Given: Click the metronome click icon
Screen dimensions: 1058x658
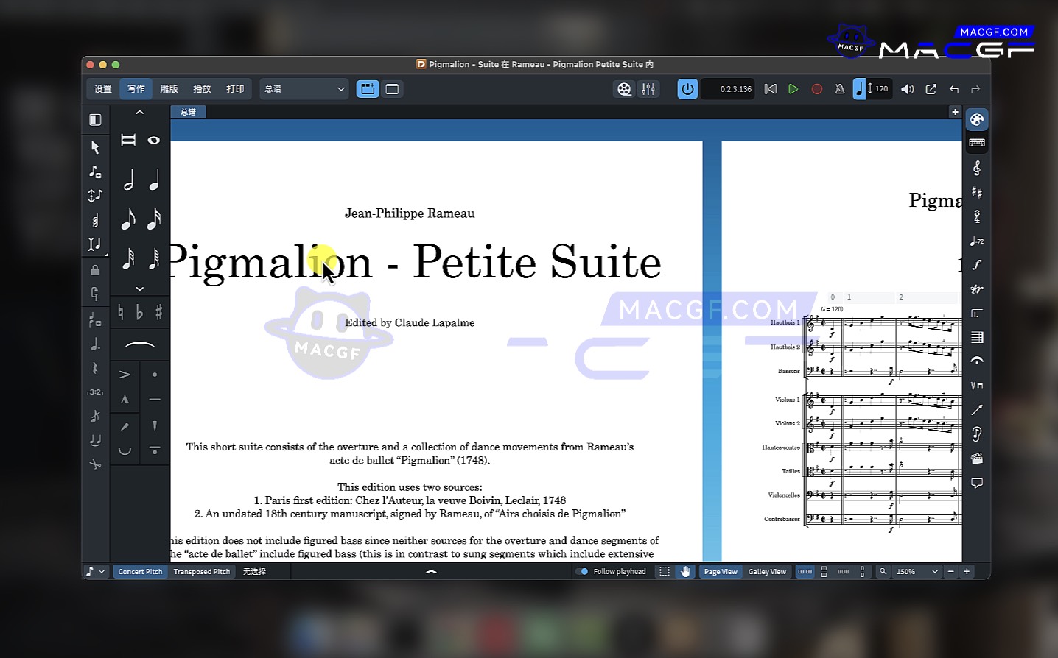Looking at the screenshot, I should tap(839, 89).
